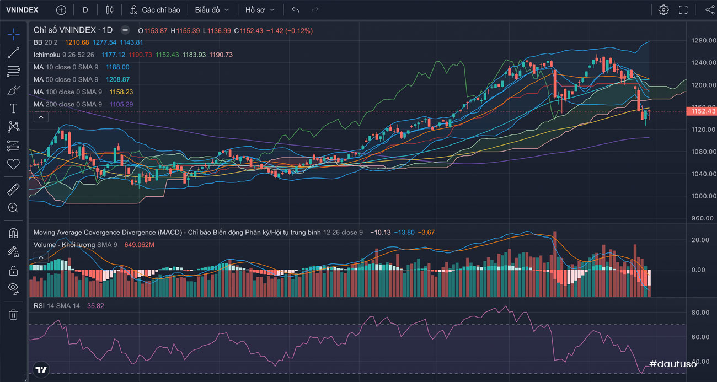Open the heart icons tool
Screen dimensions: 717x382
click(x=13, y=164)
